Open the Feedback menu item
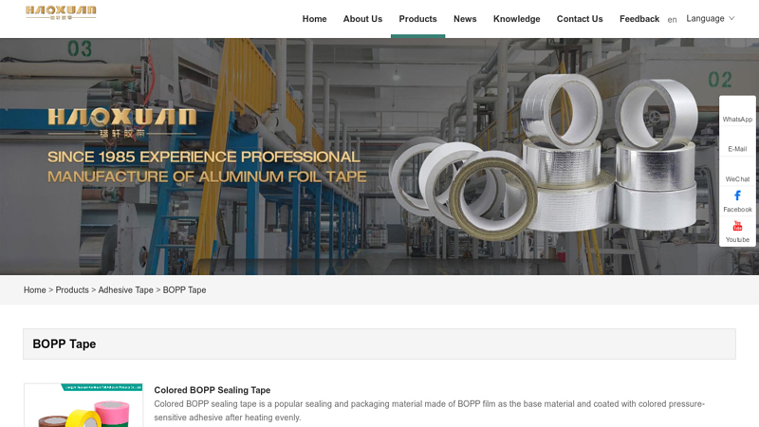The image size is (759, 427). point(639,19)
